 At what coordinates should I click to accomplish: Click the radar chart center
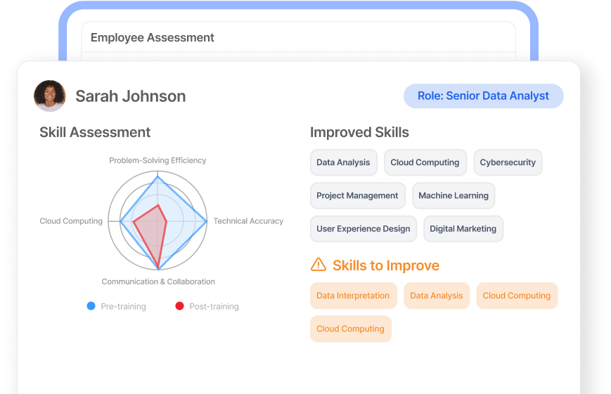pos(157,221)
